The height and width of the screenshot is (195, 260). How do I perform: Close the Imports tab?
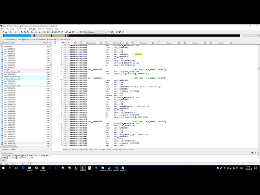[x=205, y=43]
